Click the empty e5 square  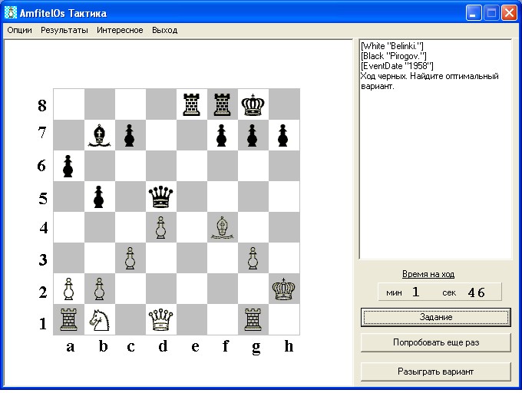192,196
